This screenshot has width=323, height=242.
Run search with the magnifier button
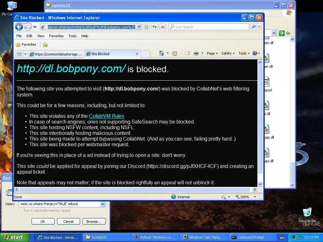coord(254,27)
